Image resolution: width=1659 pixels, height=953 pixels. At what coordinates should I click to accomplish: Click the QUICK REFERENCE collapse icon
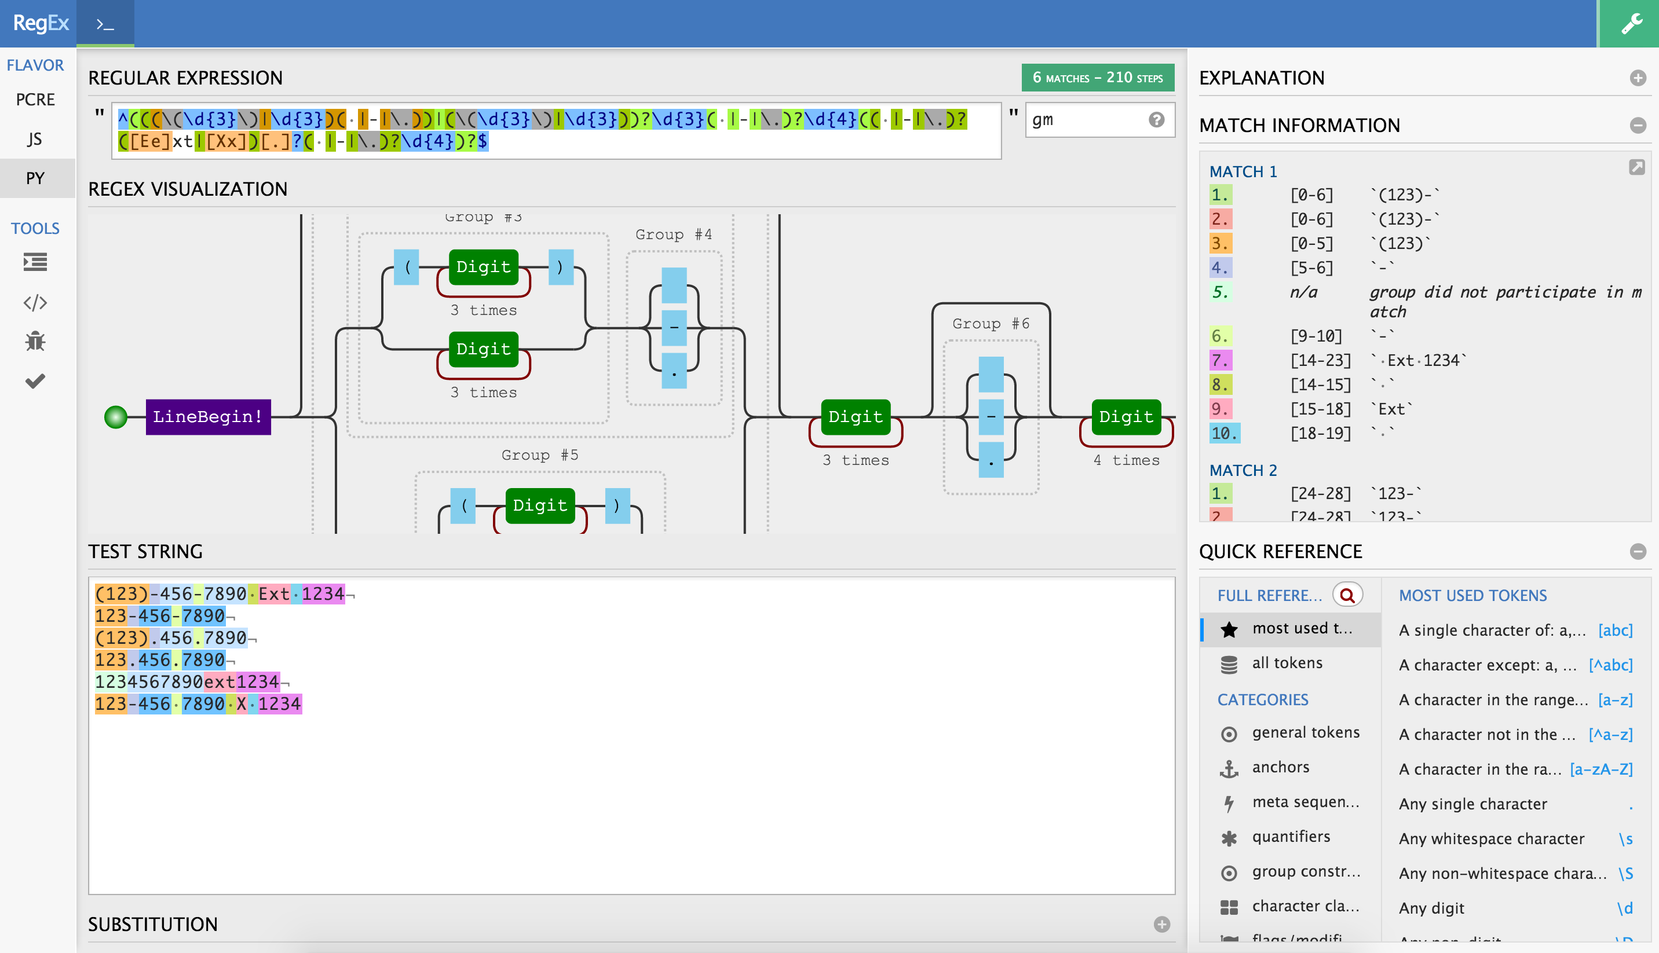(x=1639, y=551)
